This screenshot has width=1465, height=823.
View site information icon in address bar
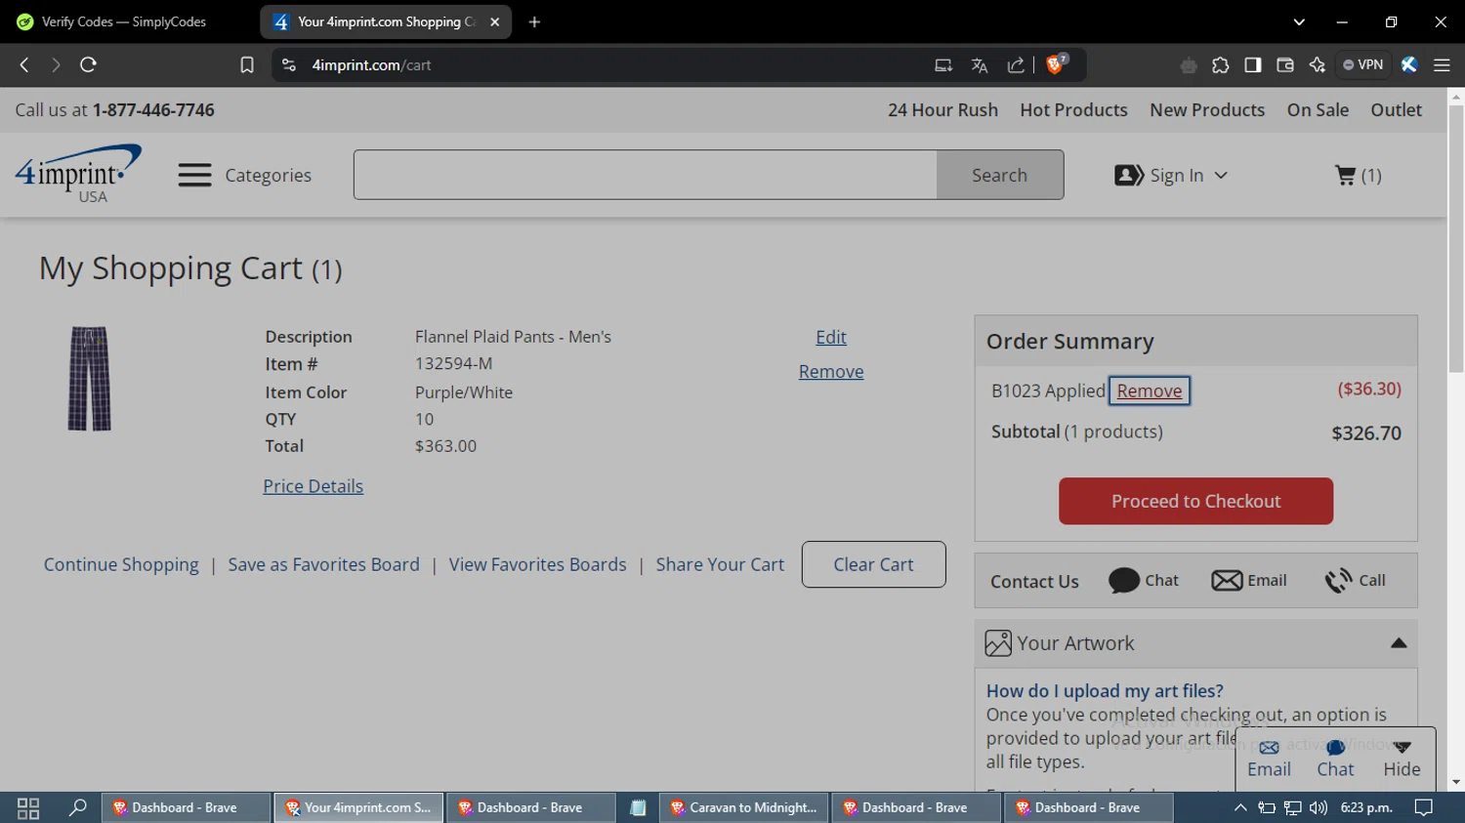pos(288,64)
